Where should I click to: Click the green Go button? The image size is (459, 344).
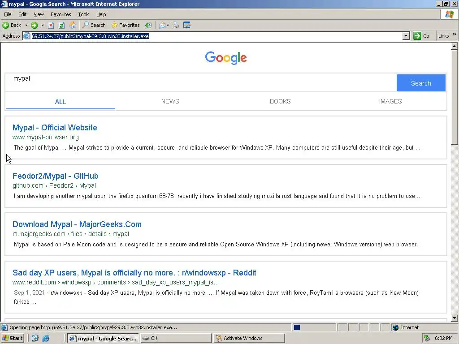pos(421,36)
